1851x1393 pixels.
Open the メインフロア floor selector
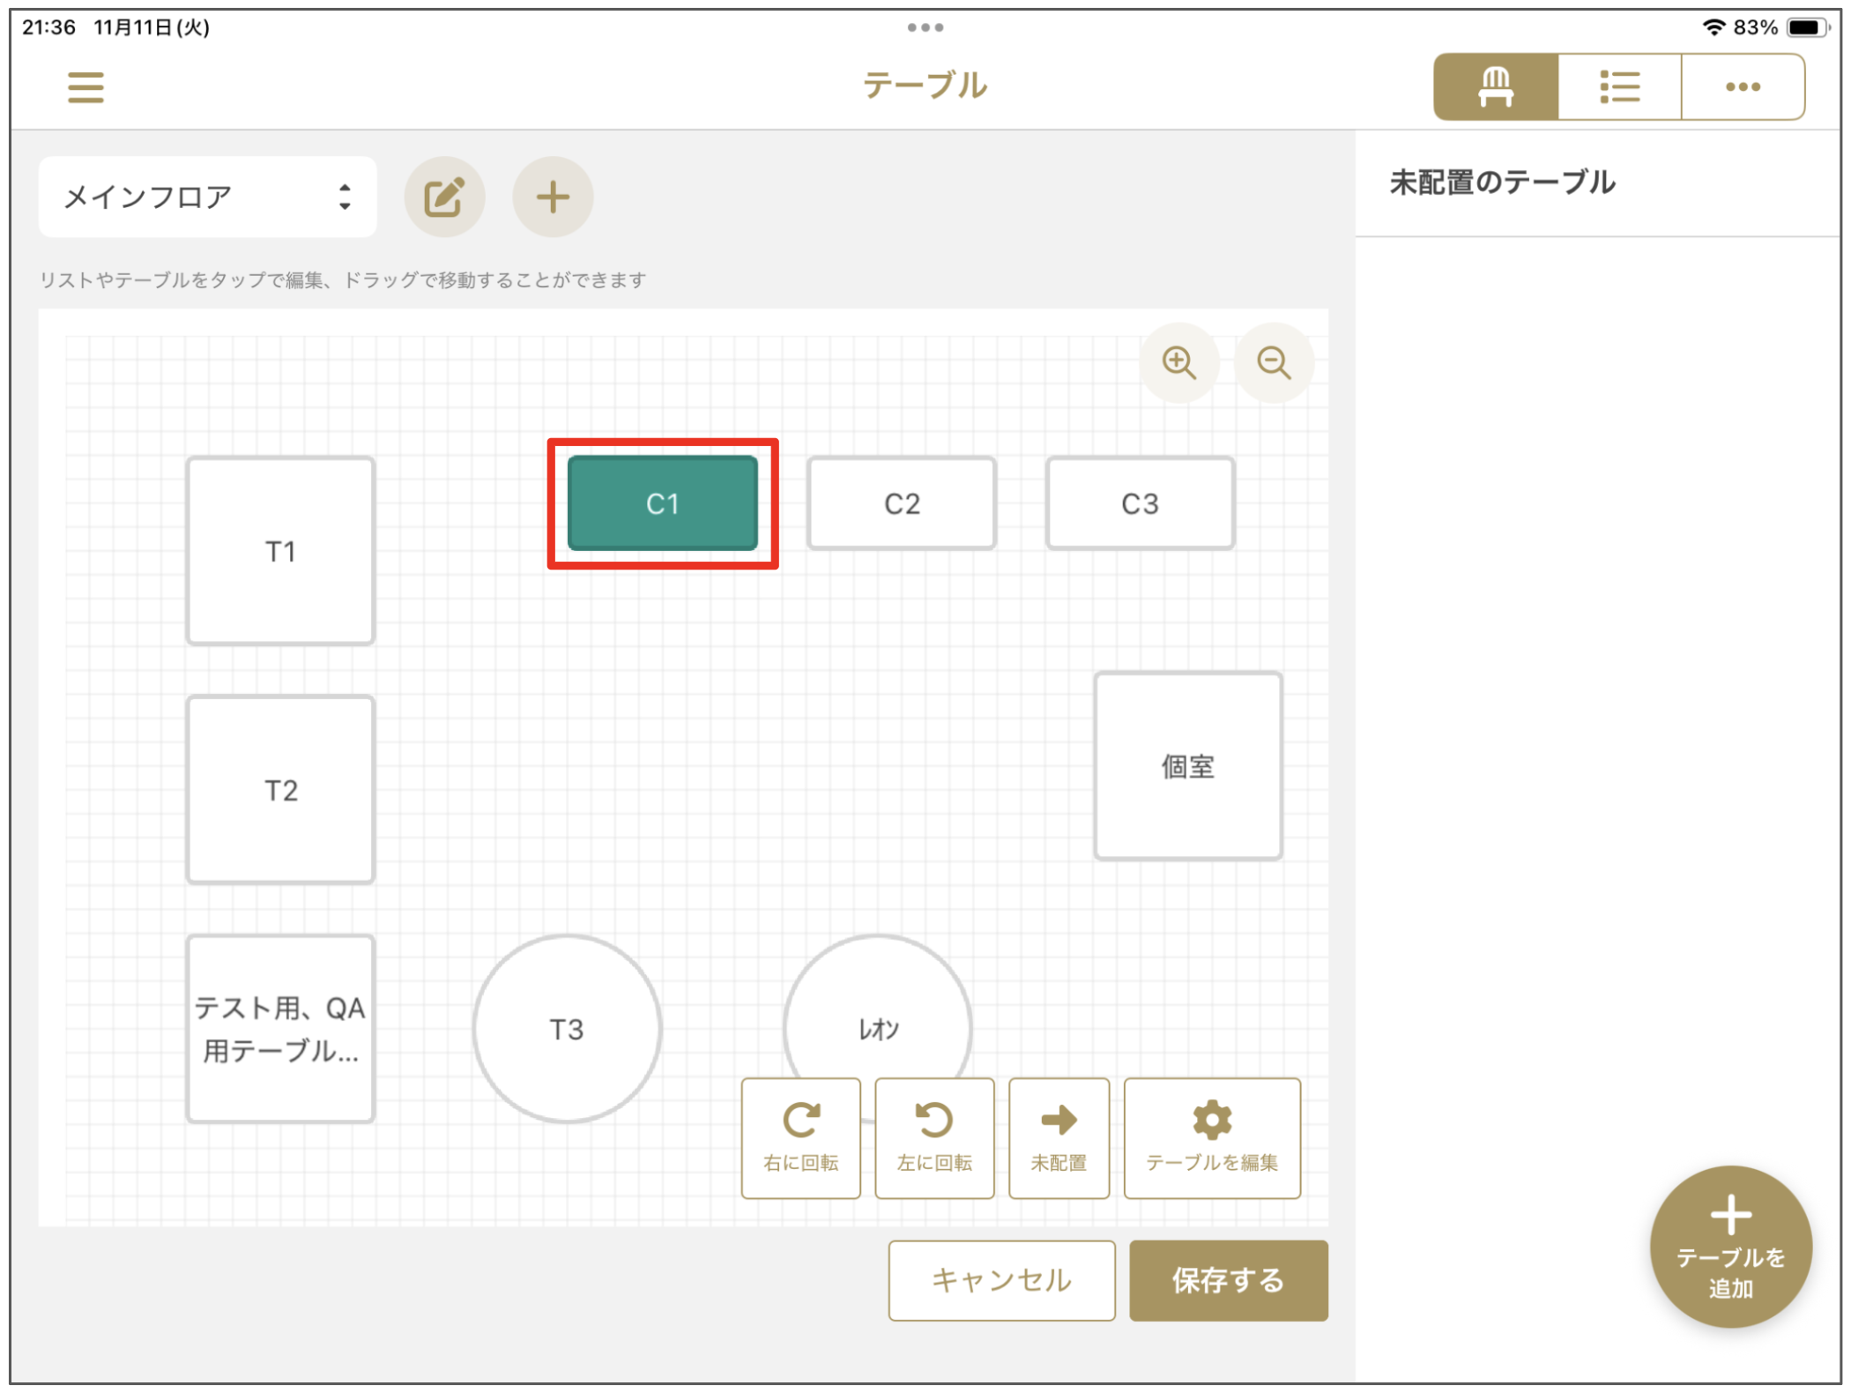[x=207, y=196]
